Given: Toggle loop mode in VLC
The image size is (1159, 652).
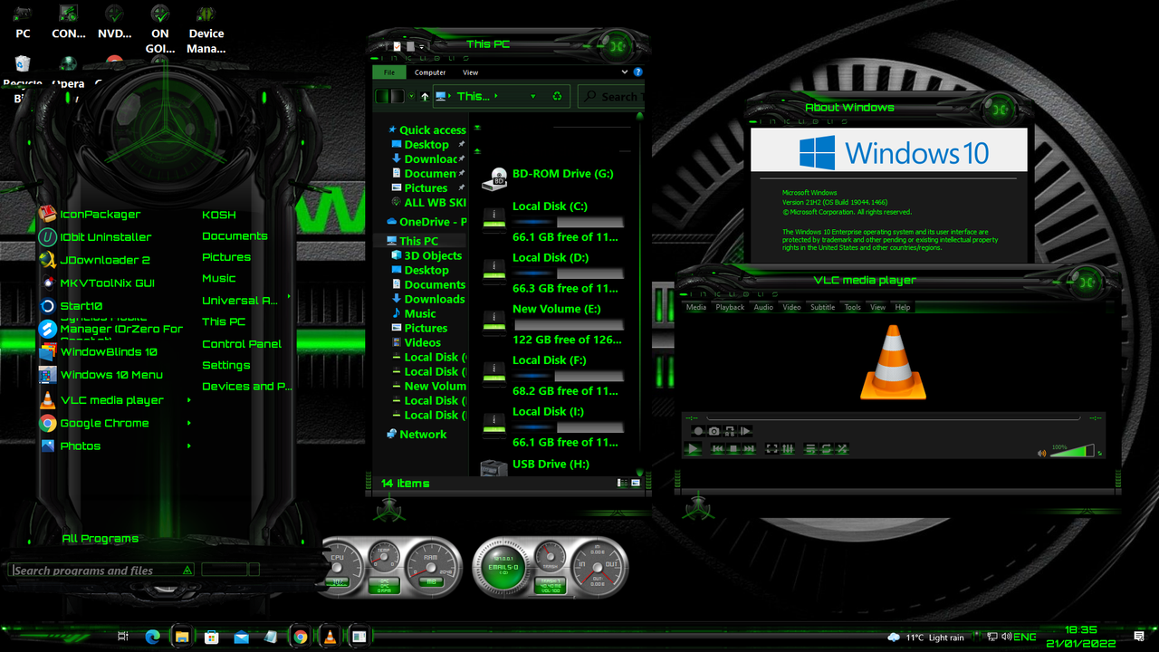Looking at the screenshot, I should [x=827, y=448].
